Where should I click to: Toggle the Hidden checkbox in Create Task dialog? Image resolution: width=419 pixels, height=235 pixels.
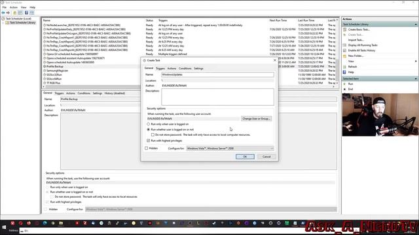[147, 148]
